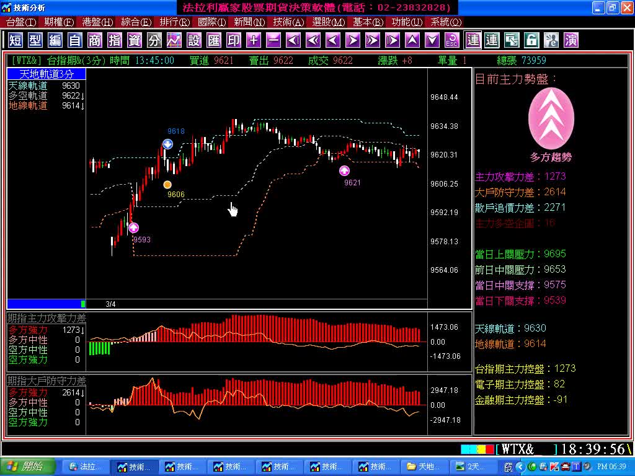Click the up arrow toolbar button
The width and height of the screenshot is (635, 476).
412,40
